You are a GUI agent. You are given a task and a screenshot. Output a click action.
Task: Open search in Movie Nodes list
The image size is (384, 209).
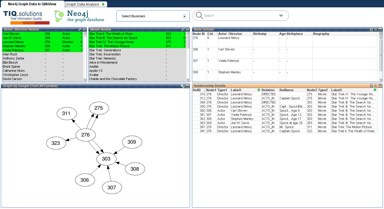click(183, 30)
